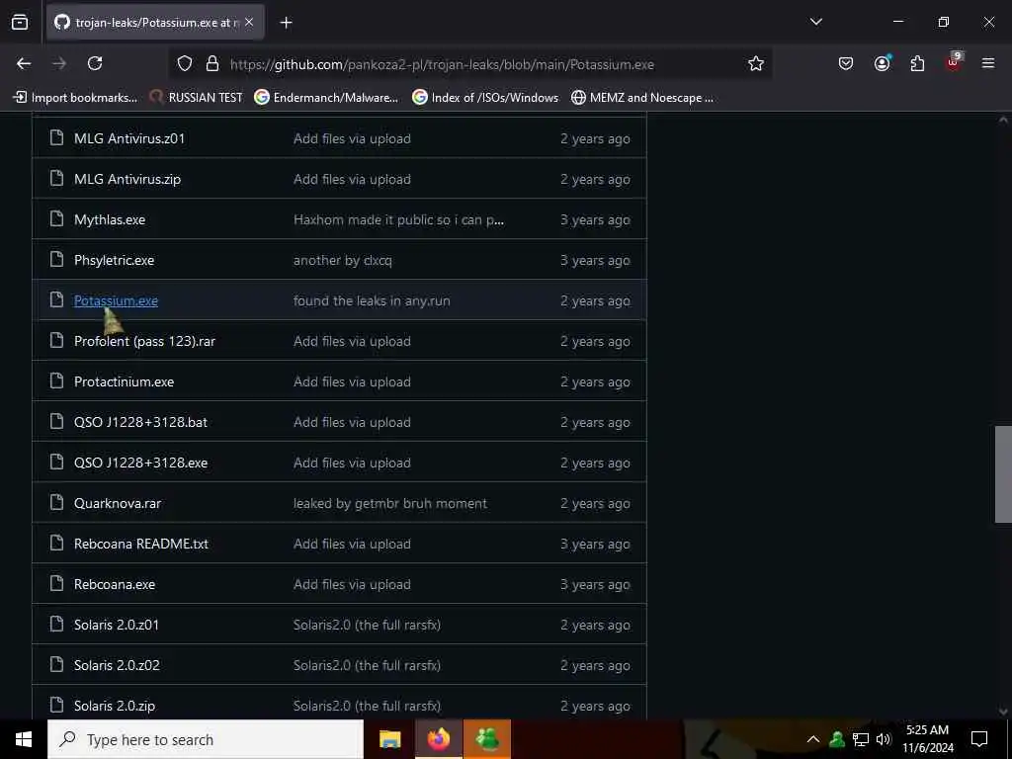Click commit message 'Haxhom made it public'
The width and height of the screenshot is (1012, 759).
tap(399, 220)
